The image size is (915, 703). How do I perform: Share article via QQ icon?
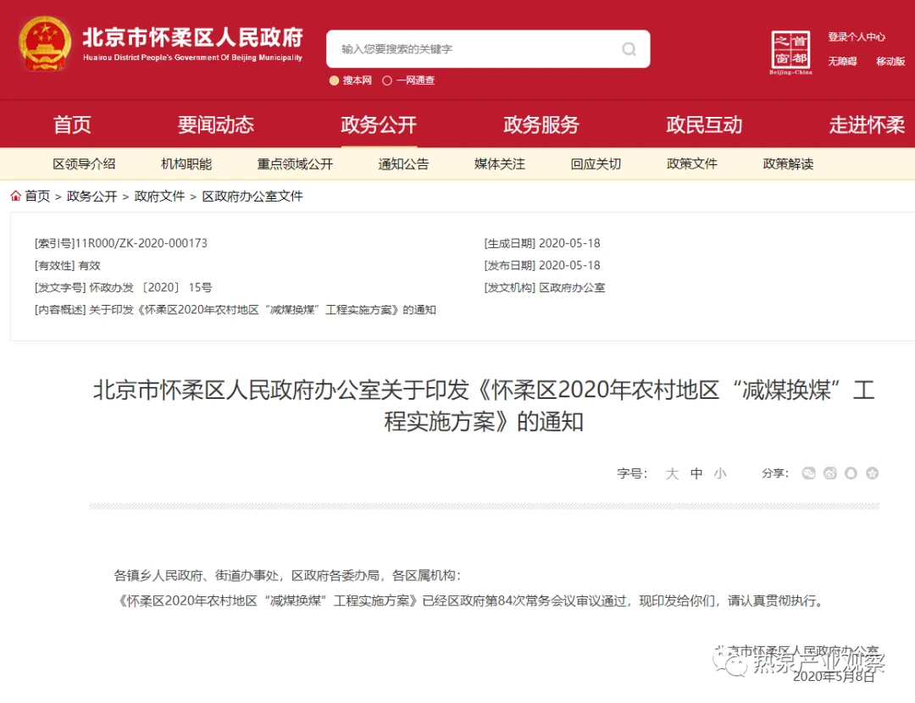click(x=851, y=473)
